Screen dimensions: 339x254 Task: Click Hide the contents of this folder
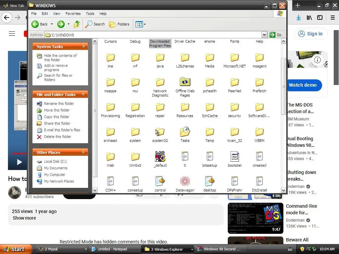point(57,58)
